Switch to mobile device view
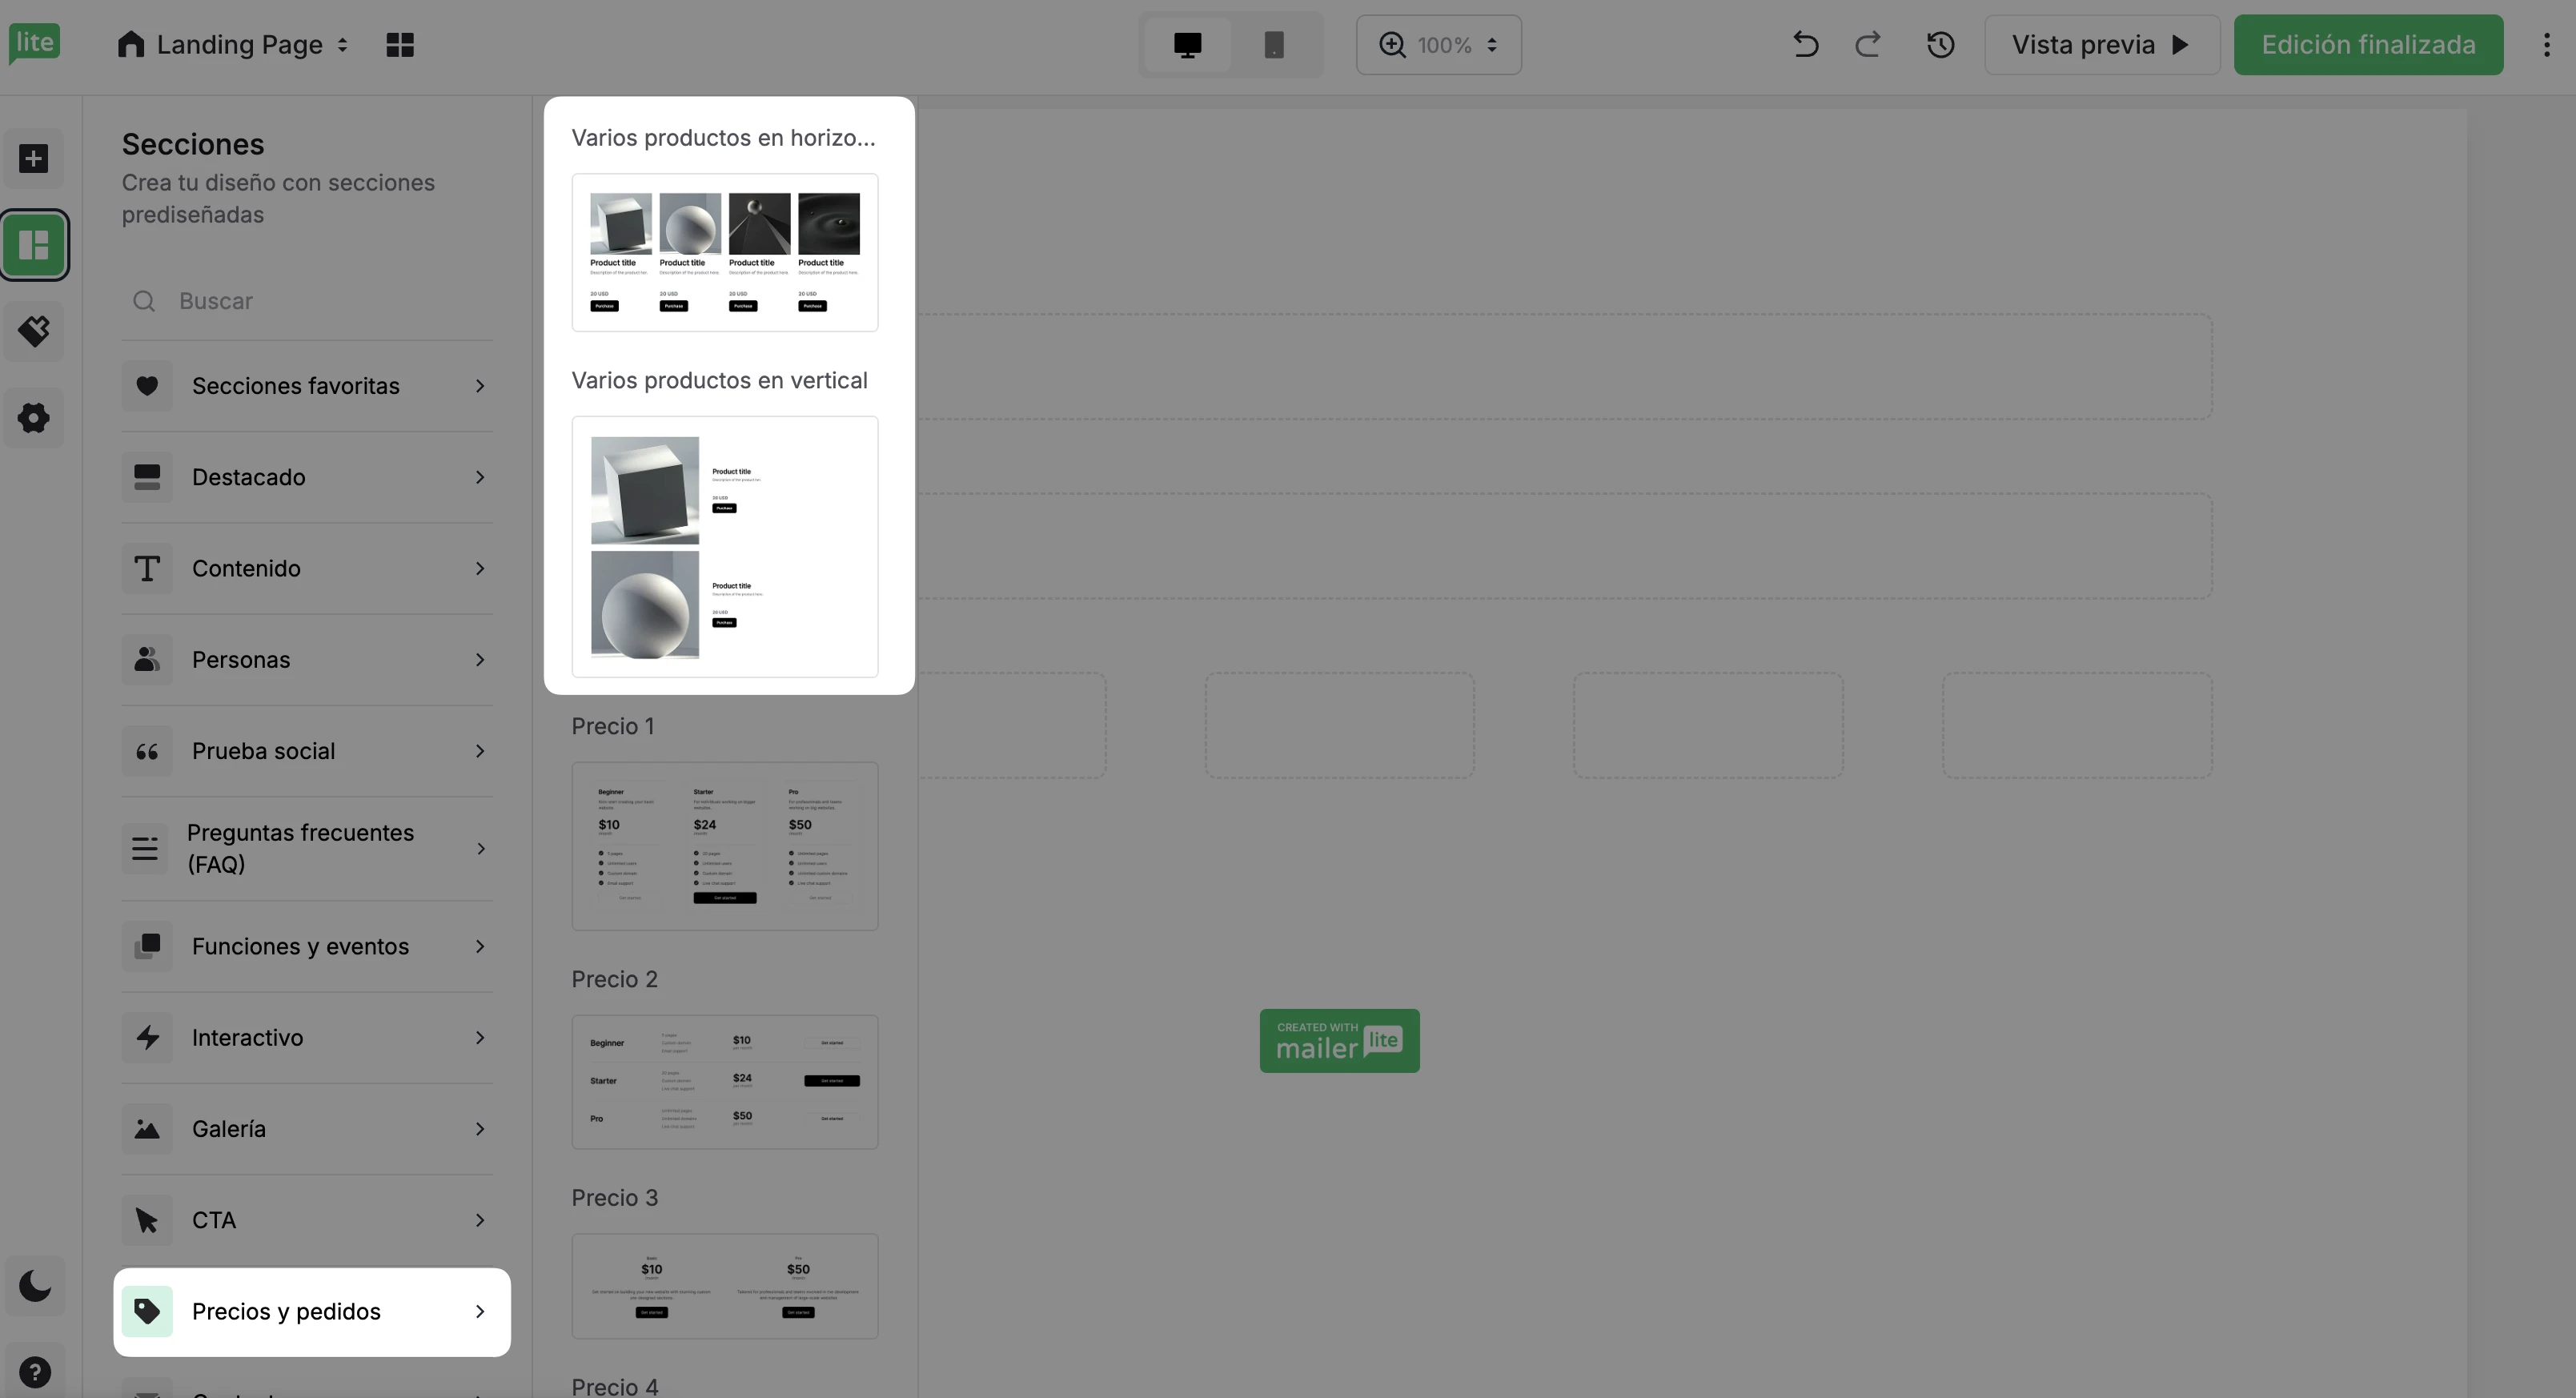The width and height of the screenshot is (2576, 1398). click(1273, 45)
